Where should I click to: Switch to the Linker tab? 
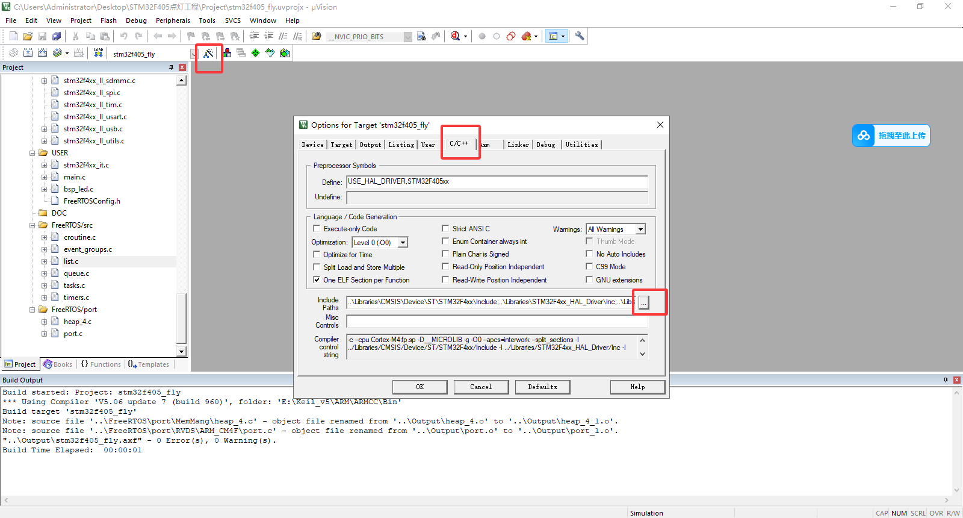click(x=518, y=145)
